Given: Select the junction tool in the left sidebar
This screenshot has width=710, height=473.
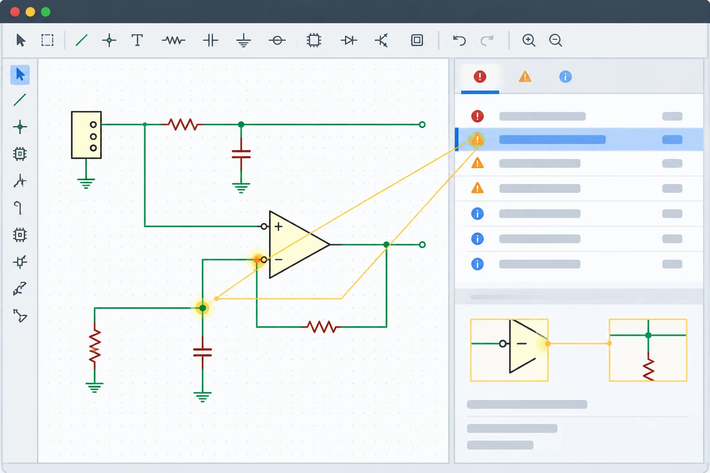Looking at the screenshot, I should [20, 127].
